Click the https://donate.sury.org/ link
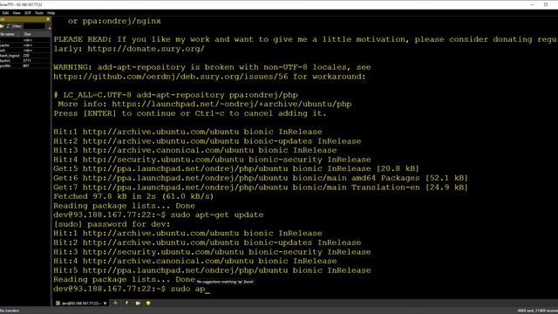The image size is (558, 314). click(146, 49)
